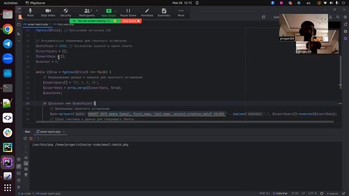Toggle the Run tool window button
Viewport: 349px width, 196px height.
click(19, 166)
